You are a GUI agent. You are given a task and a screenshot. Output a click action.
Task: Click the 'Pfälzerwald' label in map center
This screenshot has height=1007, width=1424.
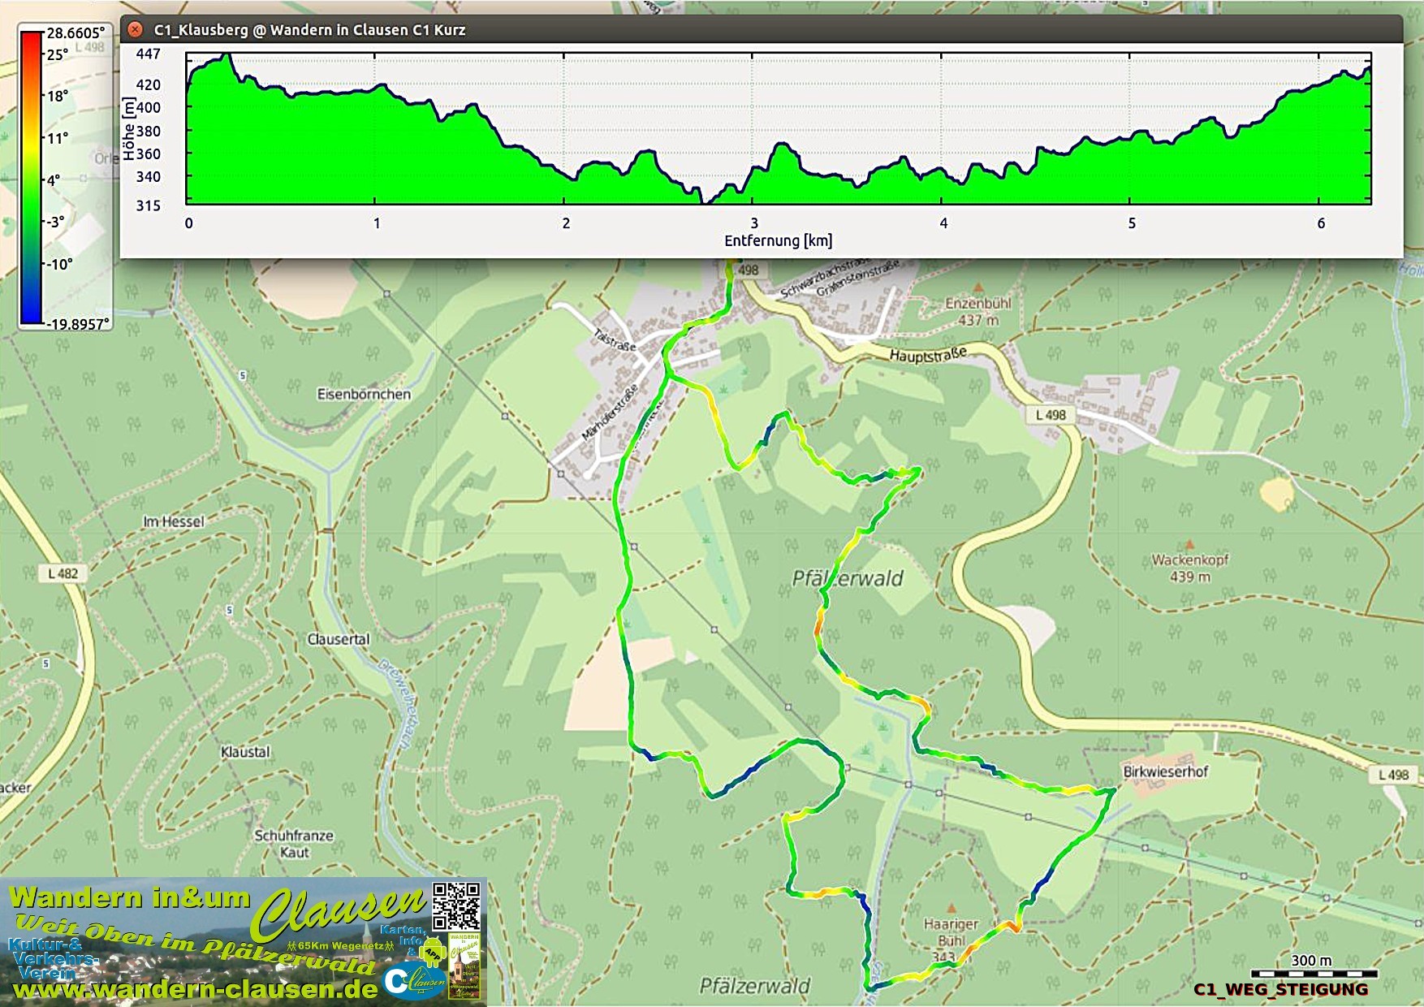point(847,578)
